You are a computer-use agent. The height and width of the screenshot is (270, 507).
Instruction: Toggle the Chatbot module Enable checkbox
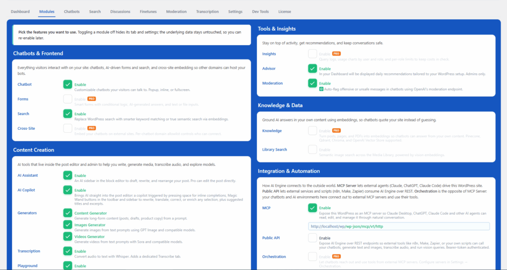click(x=67, y=84)
